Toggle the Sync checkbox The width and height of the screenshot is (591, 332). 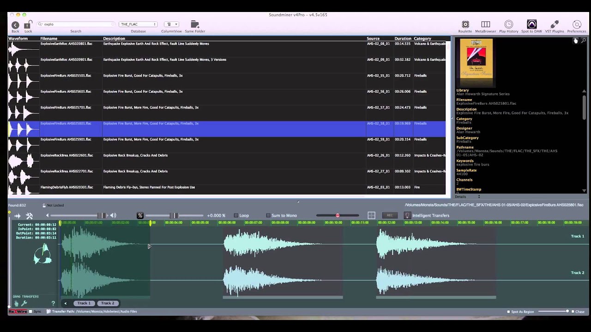coord(30,312)
